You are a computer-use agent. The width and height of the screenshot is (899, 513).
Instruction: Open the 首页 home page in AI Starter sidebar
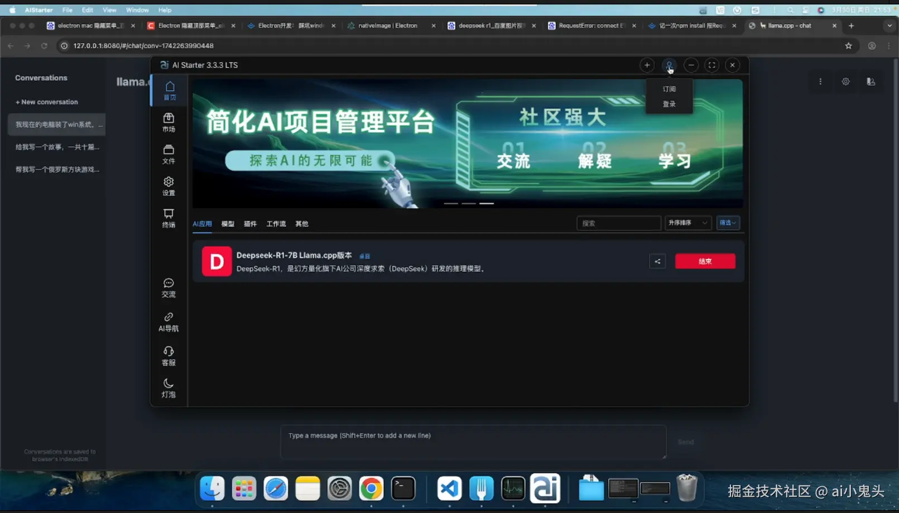click(170, 90)
